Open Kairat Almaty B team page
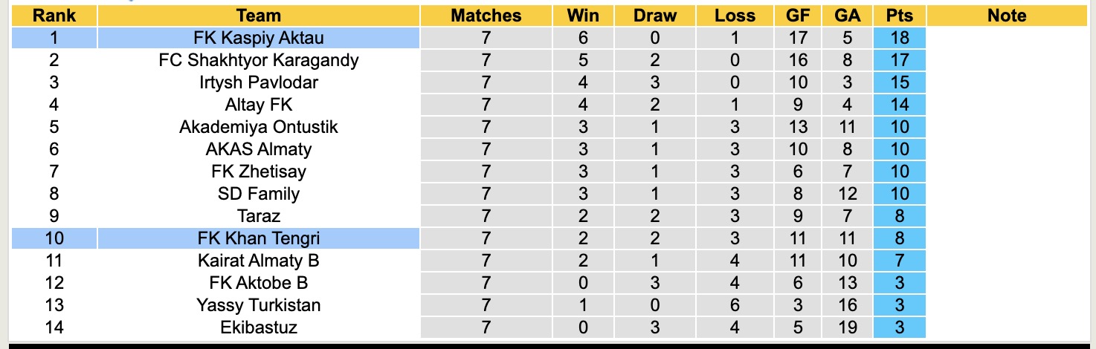The height and width of the screenshot is (349, 1096). click(258, 261)
